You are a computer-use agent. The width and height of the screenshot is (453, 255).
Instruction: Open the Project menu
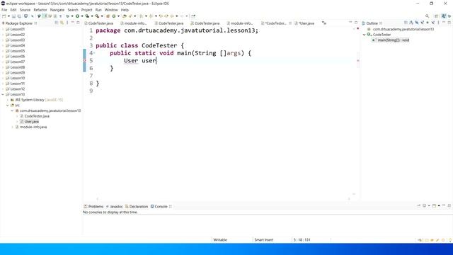click(86, 10)
